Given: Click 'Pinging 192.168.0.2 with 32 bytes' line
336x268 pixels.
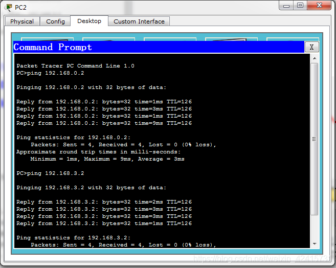Looking at the screenshot, I should 91,87.
